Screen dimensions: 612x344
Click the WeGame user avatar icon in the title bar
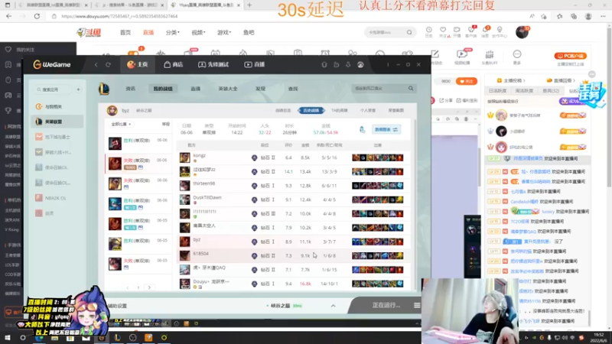click(360, 64)
